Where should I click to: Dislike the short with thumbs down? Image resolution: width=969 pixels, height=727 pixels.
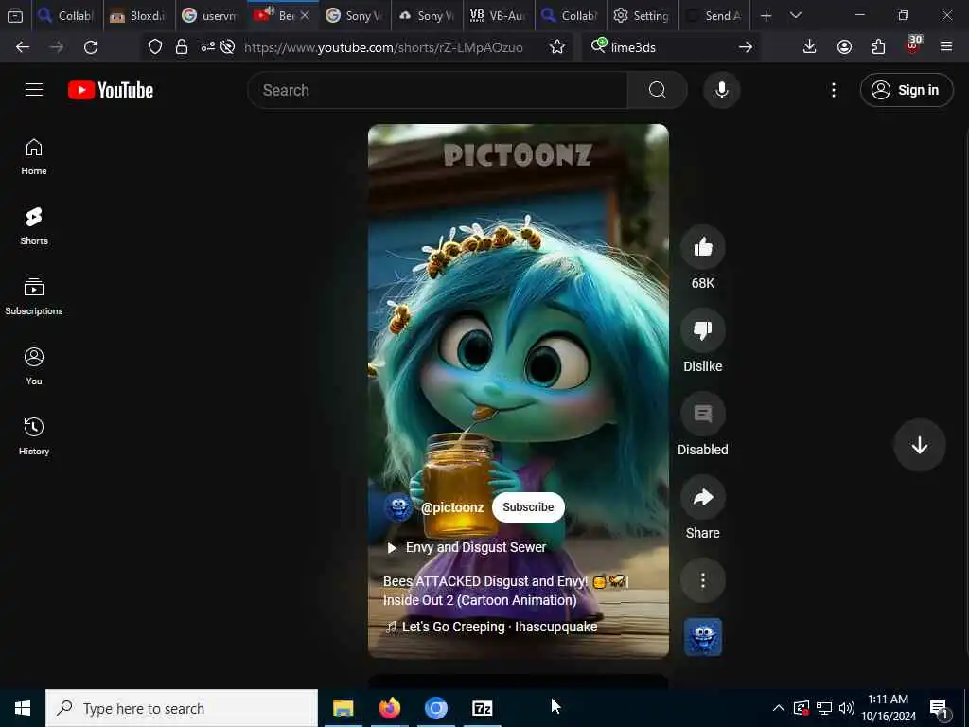pos(703,330)
